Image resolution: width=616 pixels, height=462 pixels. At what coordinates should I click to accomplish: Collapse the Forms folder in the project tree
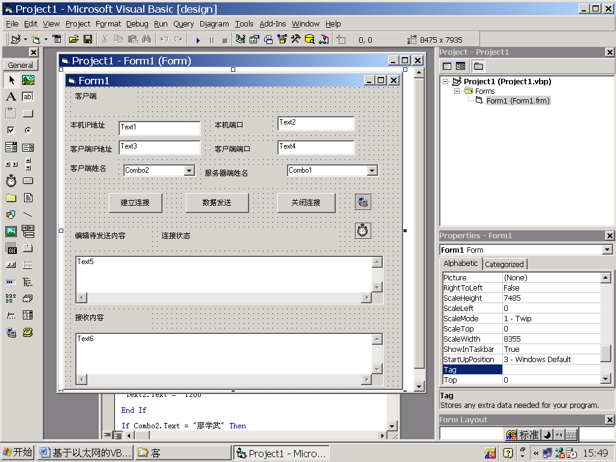tap(457, 91)
